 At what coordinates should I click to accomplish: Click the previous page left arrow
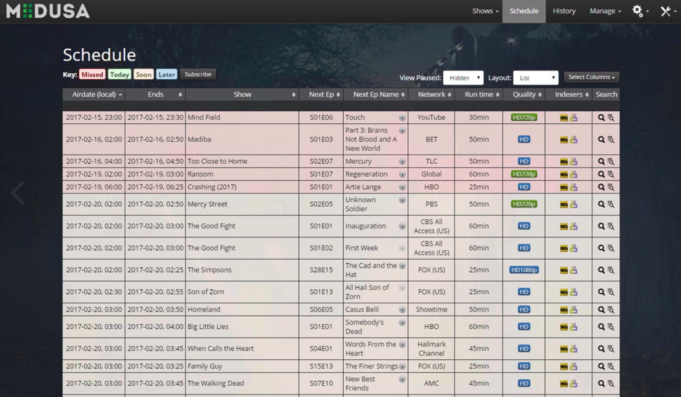(x=17, y=193)
